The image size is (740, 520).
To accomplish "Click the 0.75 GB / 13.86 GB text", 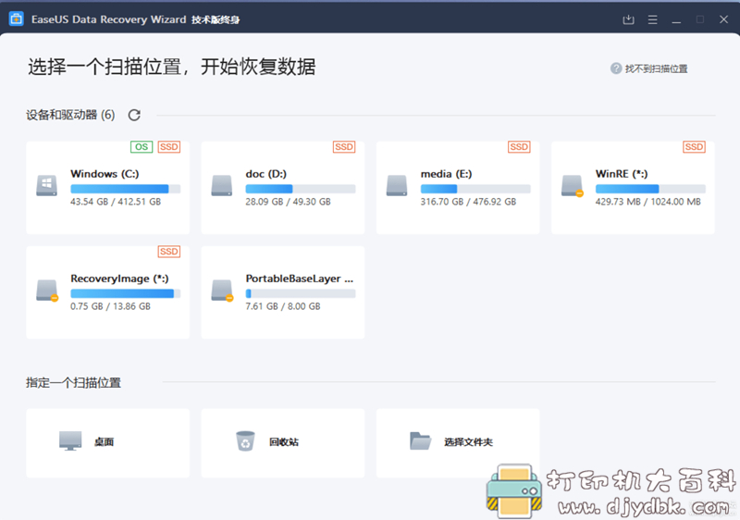I will point(110,306).
